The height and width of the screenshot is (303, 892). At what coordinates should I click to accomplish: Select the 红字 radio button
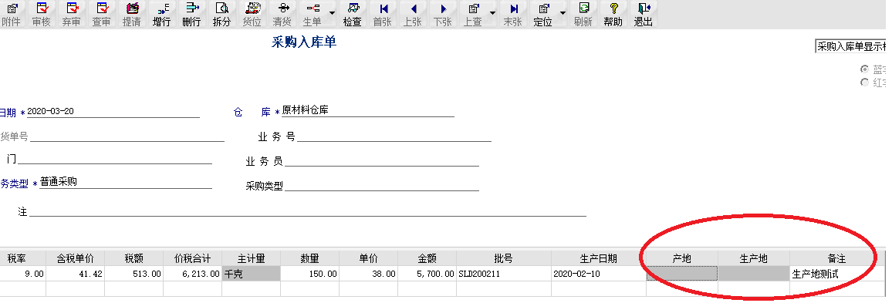865,82
